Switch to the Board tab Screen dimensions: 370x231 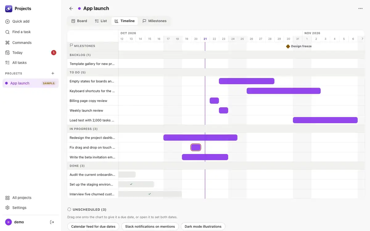point(79,21)
